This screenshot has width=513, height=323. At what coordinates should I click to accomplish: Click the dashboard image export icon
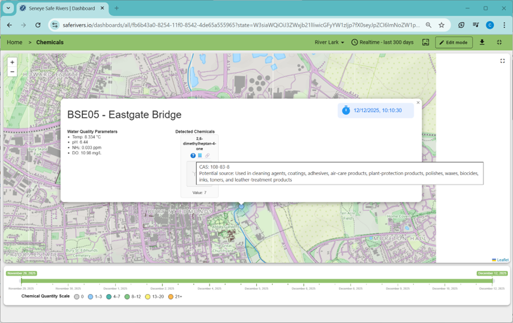point(426,42)
